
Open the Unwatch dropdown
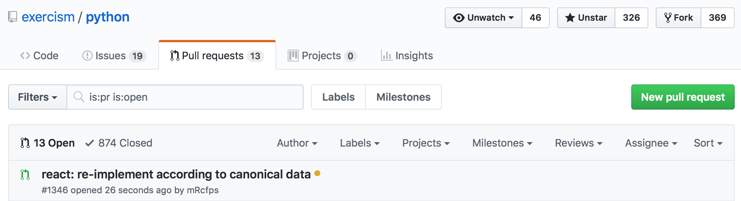483,18
